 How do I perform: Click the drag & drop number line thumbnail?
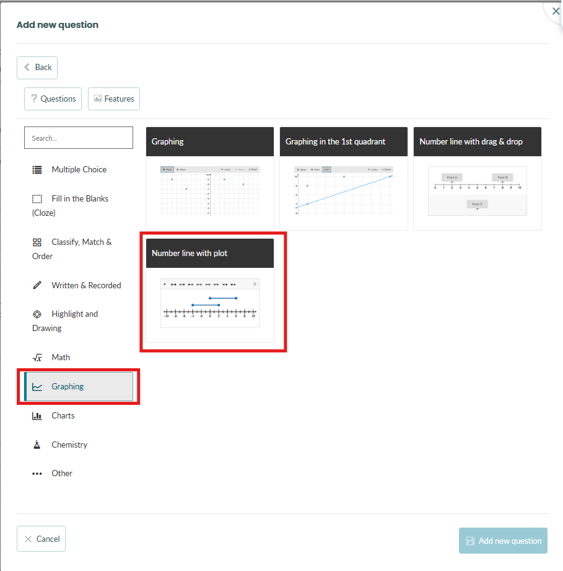coord(477,191)
